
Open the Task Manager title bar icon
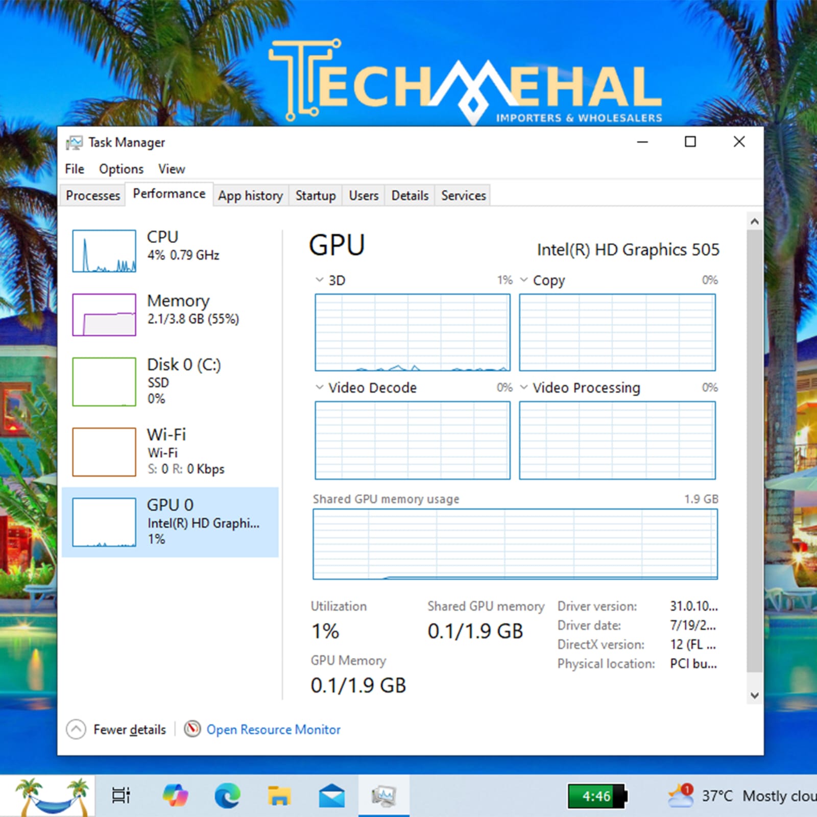coord(74,142)
